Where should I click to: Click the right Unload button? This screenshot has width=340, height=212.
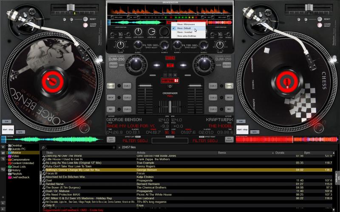pos(227,65)
